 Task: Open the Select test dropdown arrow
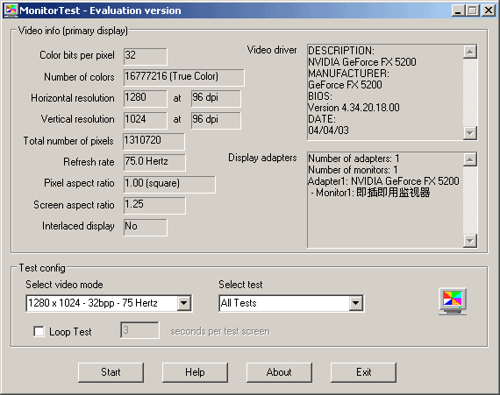[356, 303]
